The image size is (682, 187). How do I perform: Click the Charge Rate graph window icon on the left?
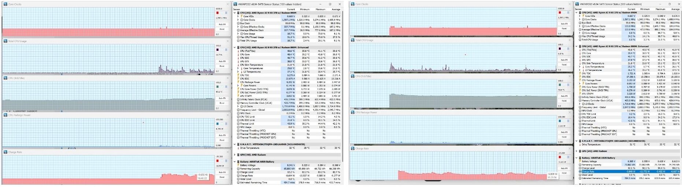point(5,152)
